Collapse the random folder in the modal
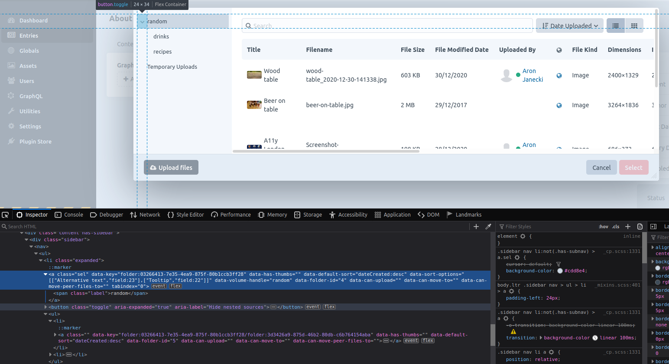Image resolution: width=669 pixels, height=364 pixels. click(x=141, y=21)
